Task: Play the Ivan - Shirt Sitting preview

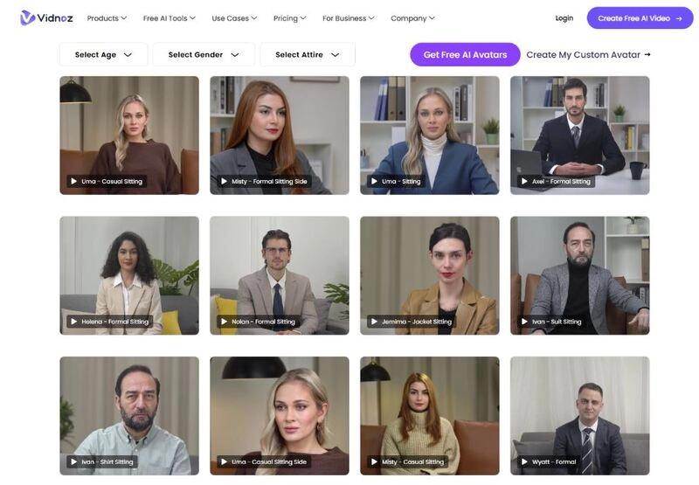Action: point(74,461)
